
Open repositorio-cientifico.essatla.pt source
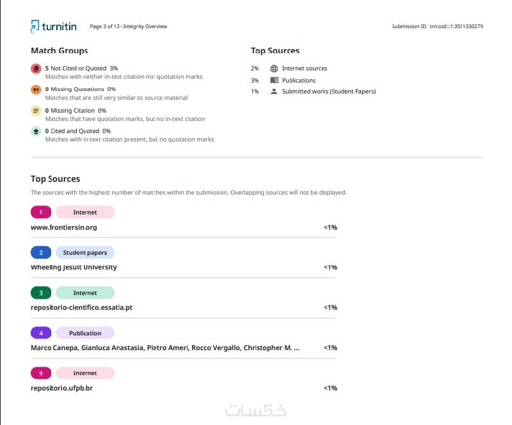click(81, 308)
